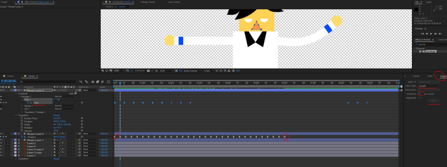Toggle stopwatch for Position of Shape Layer 2
Viewport: 447px width, 167px height.
[22, 137]
